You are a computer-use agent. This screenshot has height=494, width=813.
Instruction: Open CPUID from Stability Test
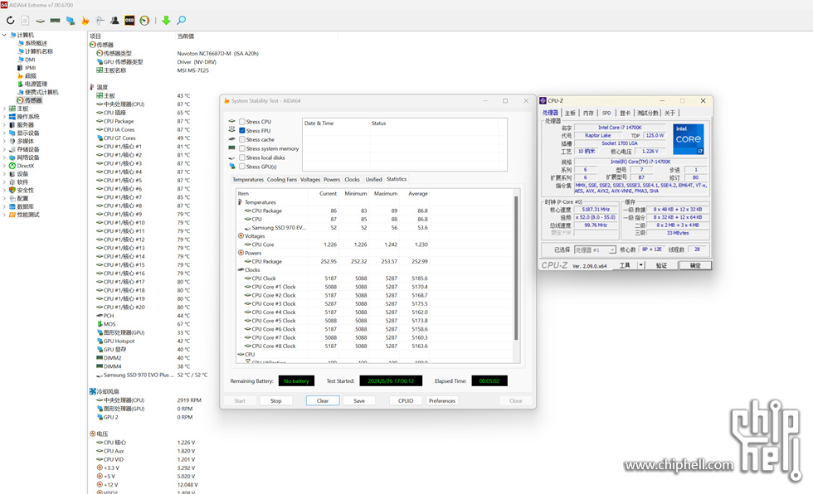(406, 401)
